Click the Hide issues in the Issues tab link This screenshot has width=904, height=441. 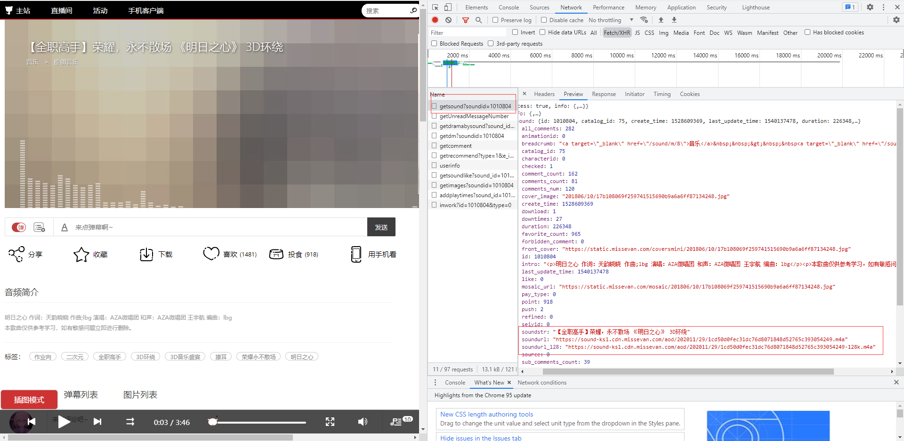pyautogui.click(x=481, y=438)
